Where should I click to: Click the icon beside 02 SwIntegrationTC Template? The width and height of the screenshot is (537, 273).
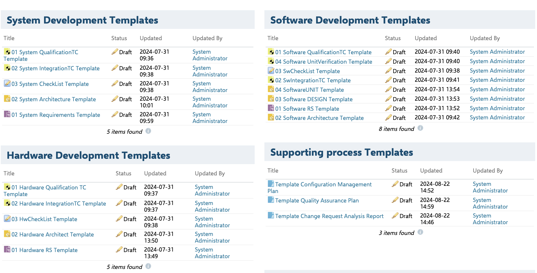271,80
